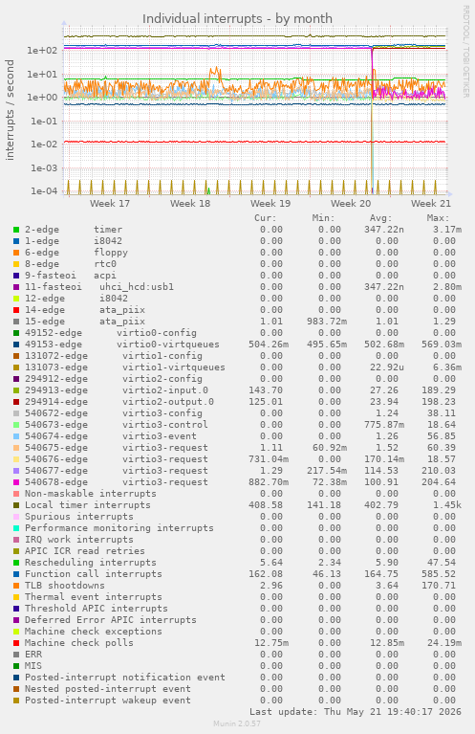Select the 49153-edge virtio0-virtqueues legend entry

122,345
